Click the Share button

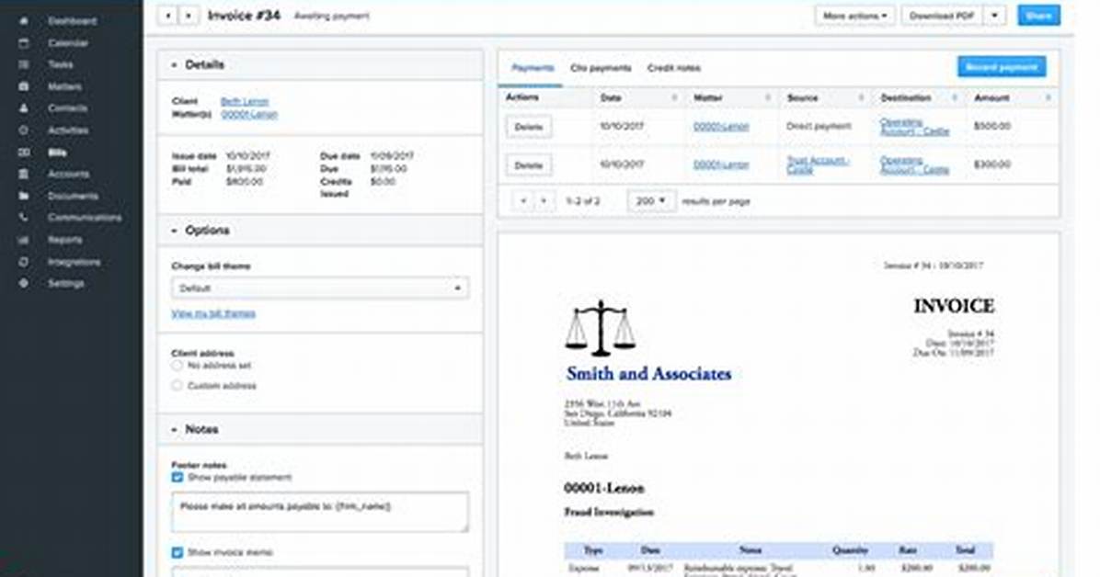(x=1038, y=16)
